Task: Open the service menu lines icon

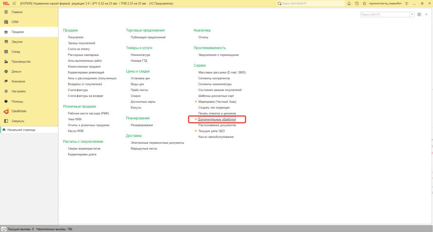Action: pyautogui.click(x=406, y=3)
